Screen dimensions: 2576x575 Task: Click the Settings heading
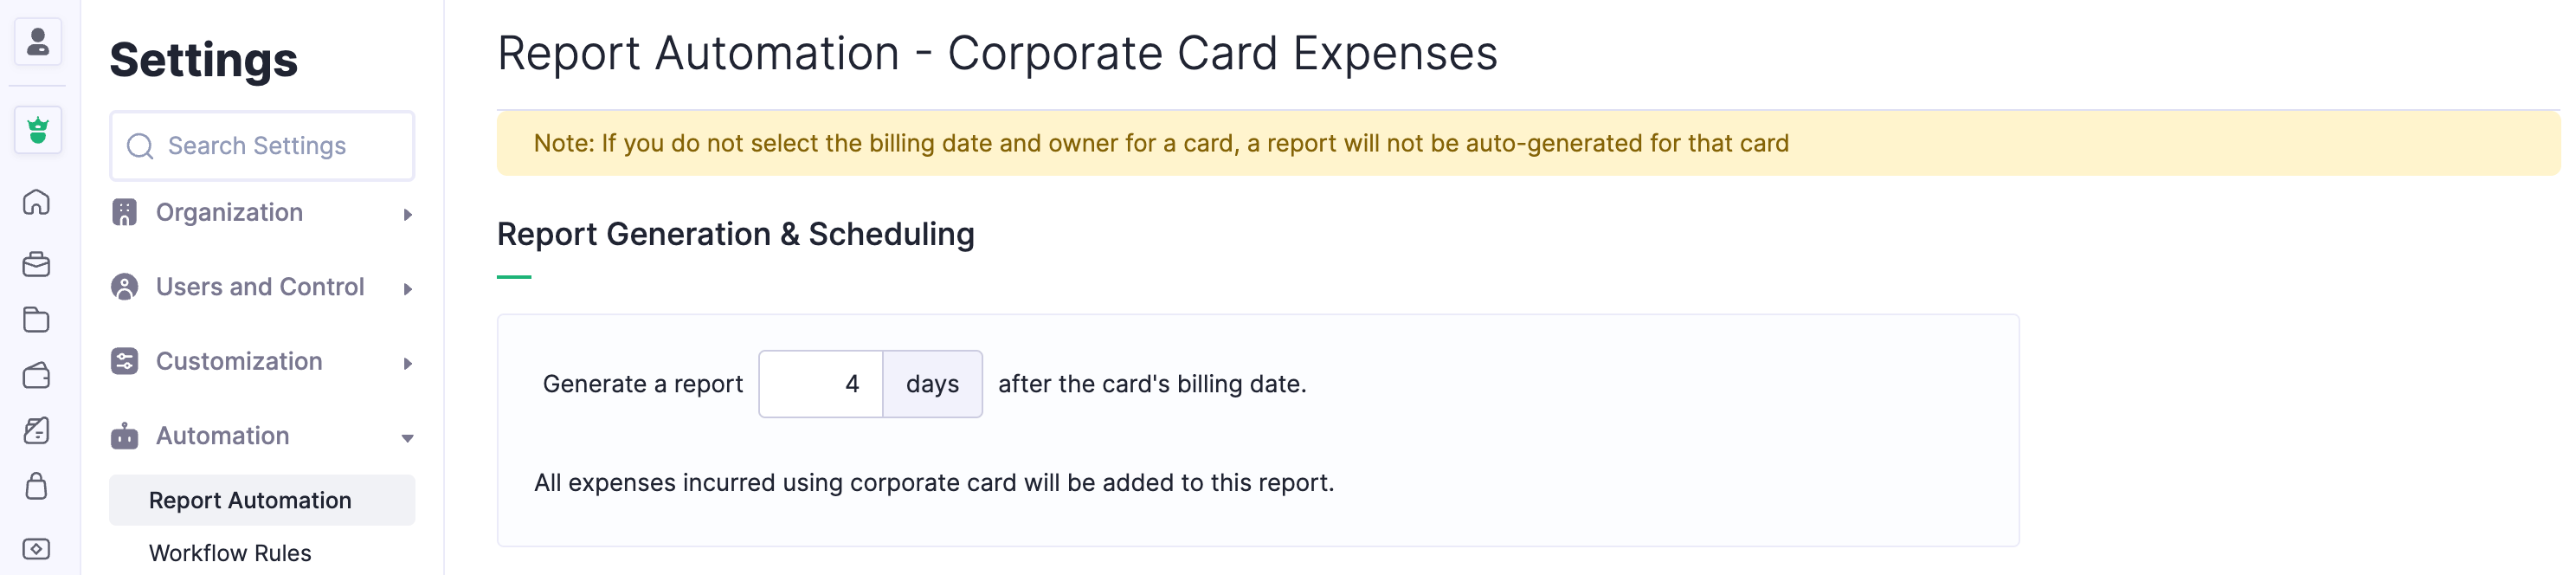(x=203, y=60)
